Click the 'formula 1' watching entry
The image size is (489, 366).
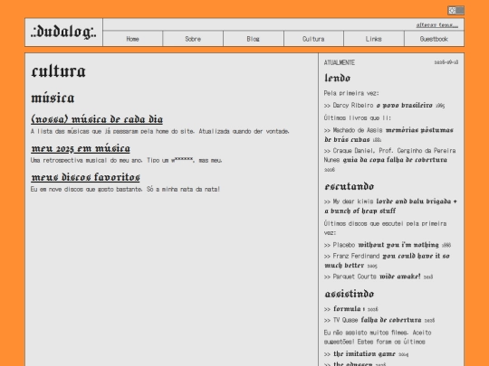[351, 309]
